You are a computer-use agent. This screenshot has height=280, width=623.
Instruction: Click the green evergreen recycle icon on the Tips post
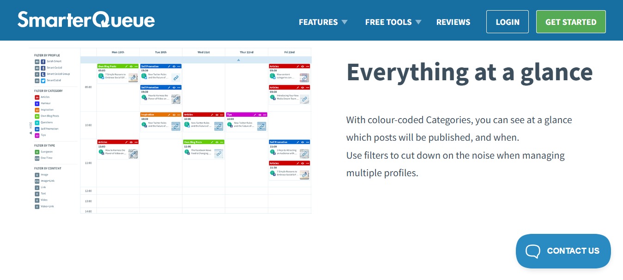(230, 124)
